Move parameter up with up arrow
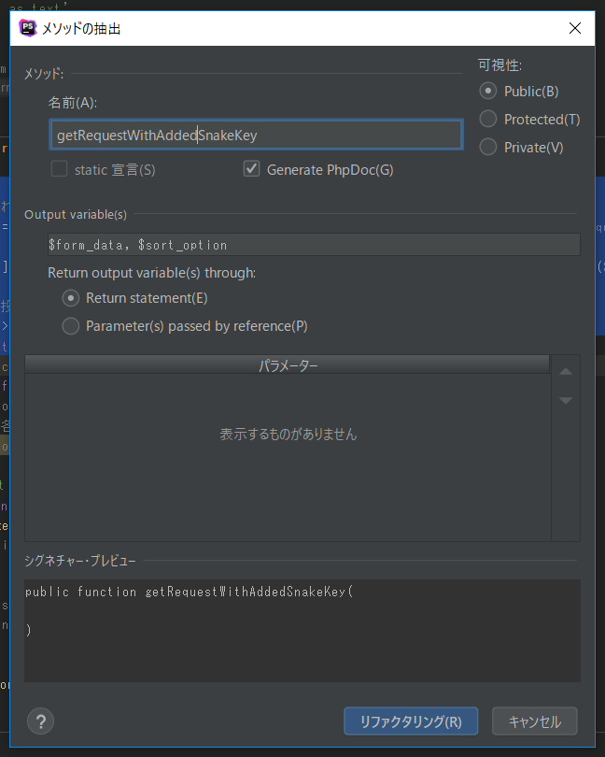 565,371
